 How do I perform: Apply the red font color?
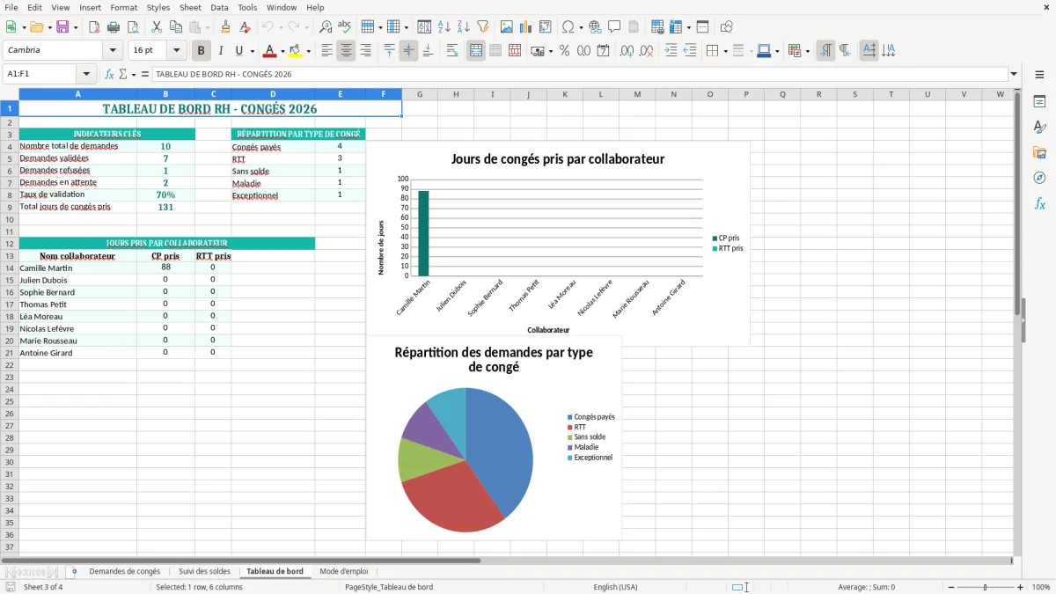tap(270, 51)
